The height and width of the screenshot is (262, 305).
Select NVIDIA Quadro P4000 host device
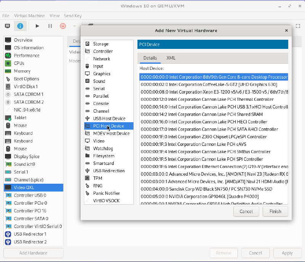(x=214, y=196)
